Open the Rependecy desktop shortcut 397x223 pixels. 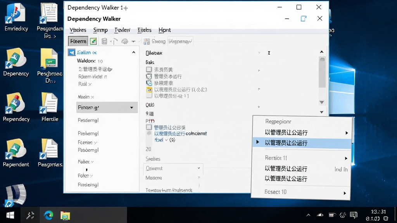pyautogui.click(x=16, y=108)
